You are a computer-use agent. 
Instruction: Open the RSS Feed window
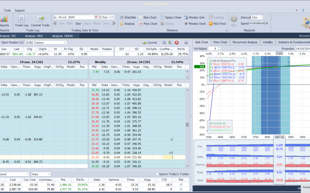217,24
